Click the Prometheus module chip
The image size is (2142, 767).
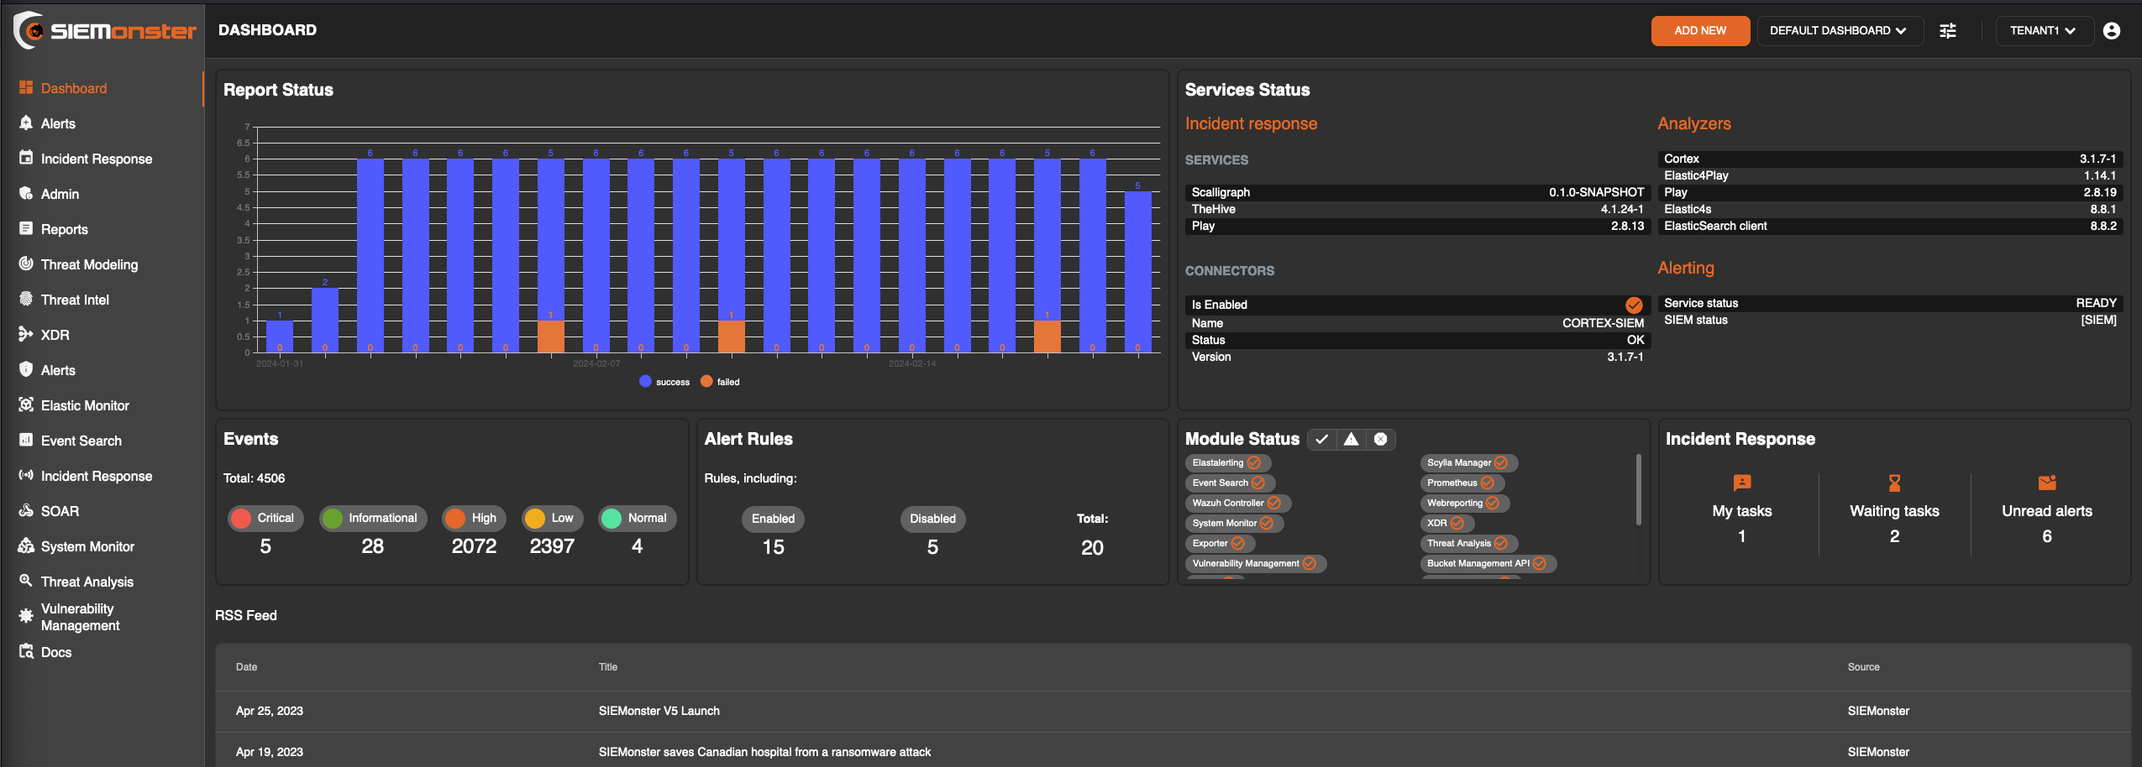tap(1462, 483)
